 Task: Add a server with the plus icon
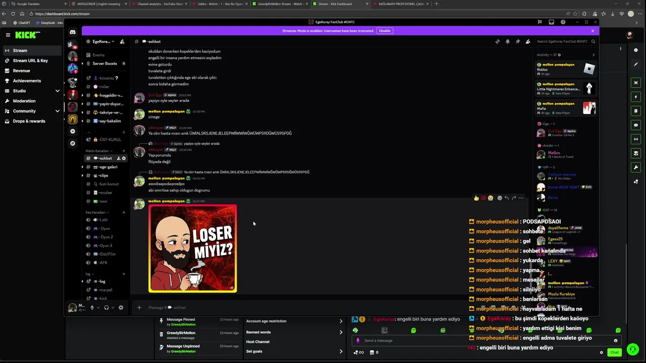pos(73,131)
